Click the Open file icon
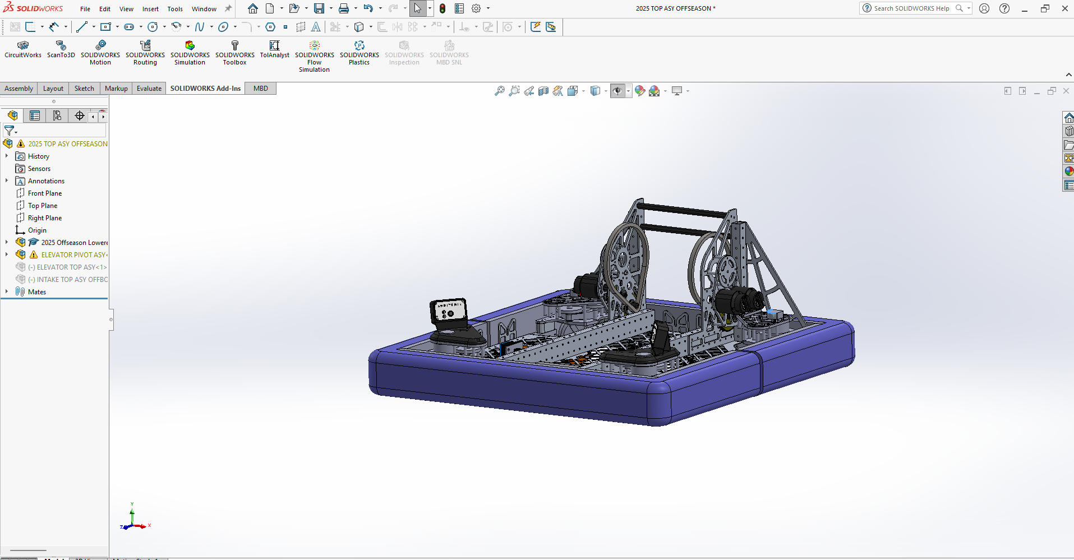The height and width of the screenshot is (560, 1074). coord(294,8)
